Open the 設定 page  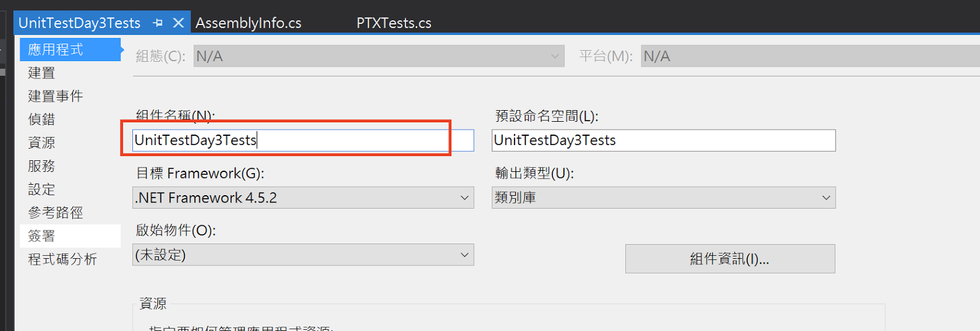point(42,189)
